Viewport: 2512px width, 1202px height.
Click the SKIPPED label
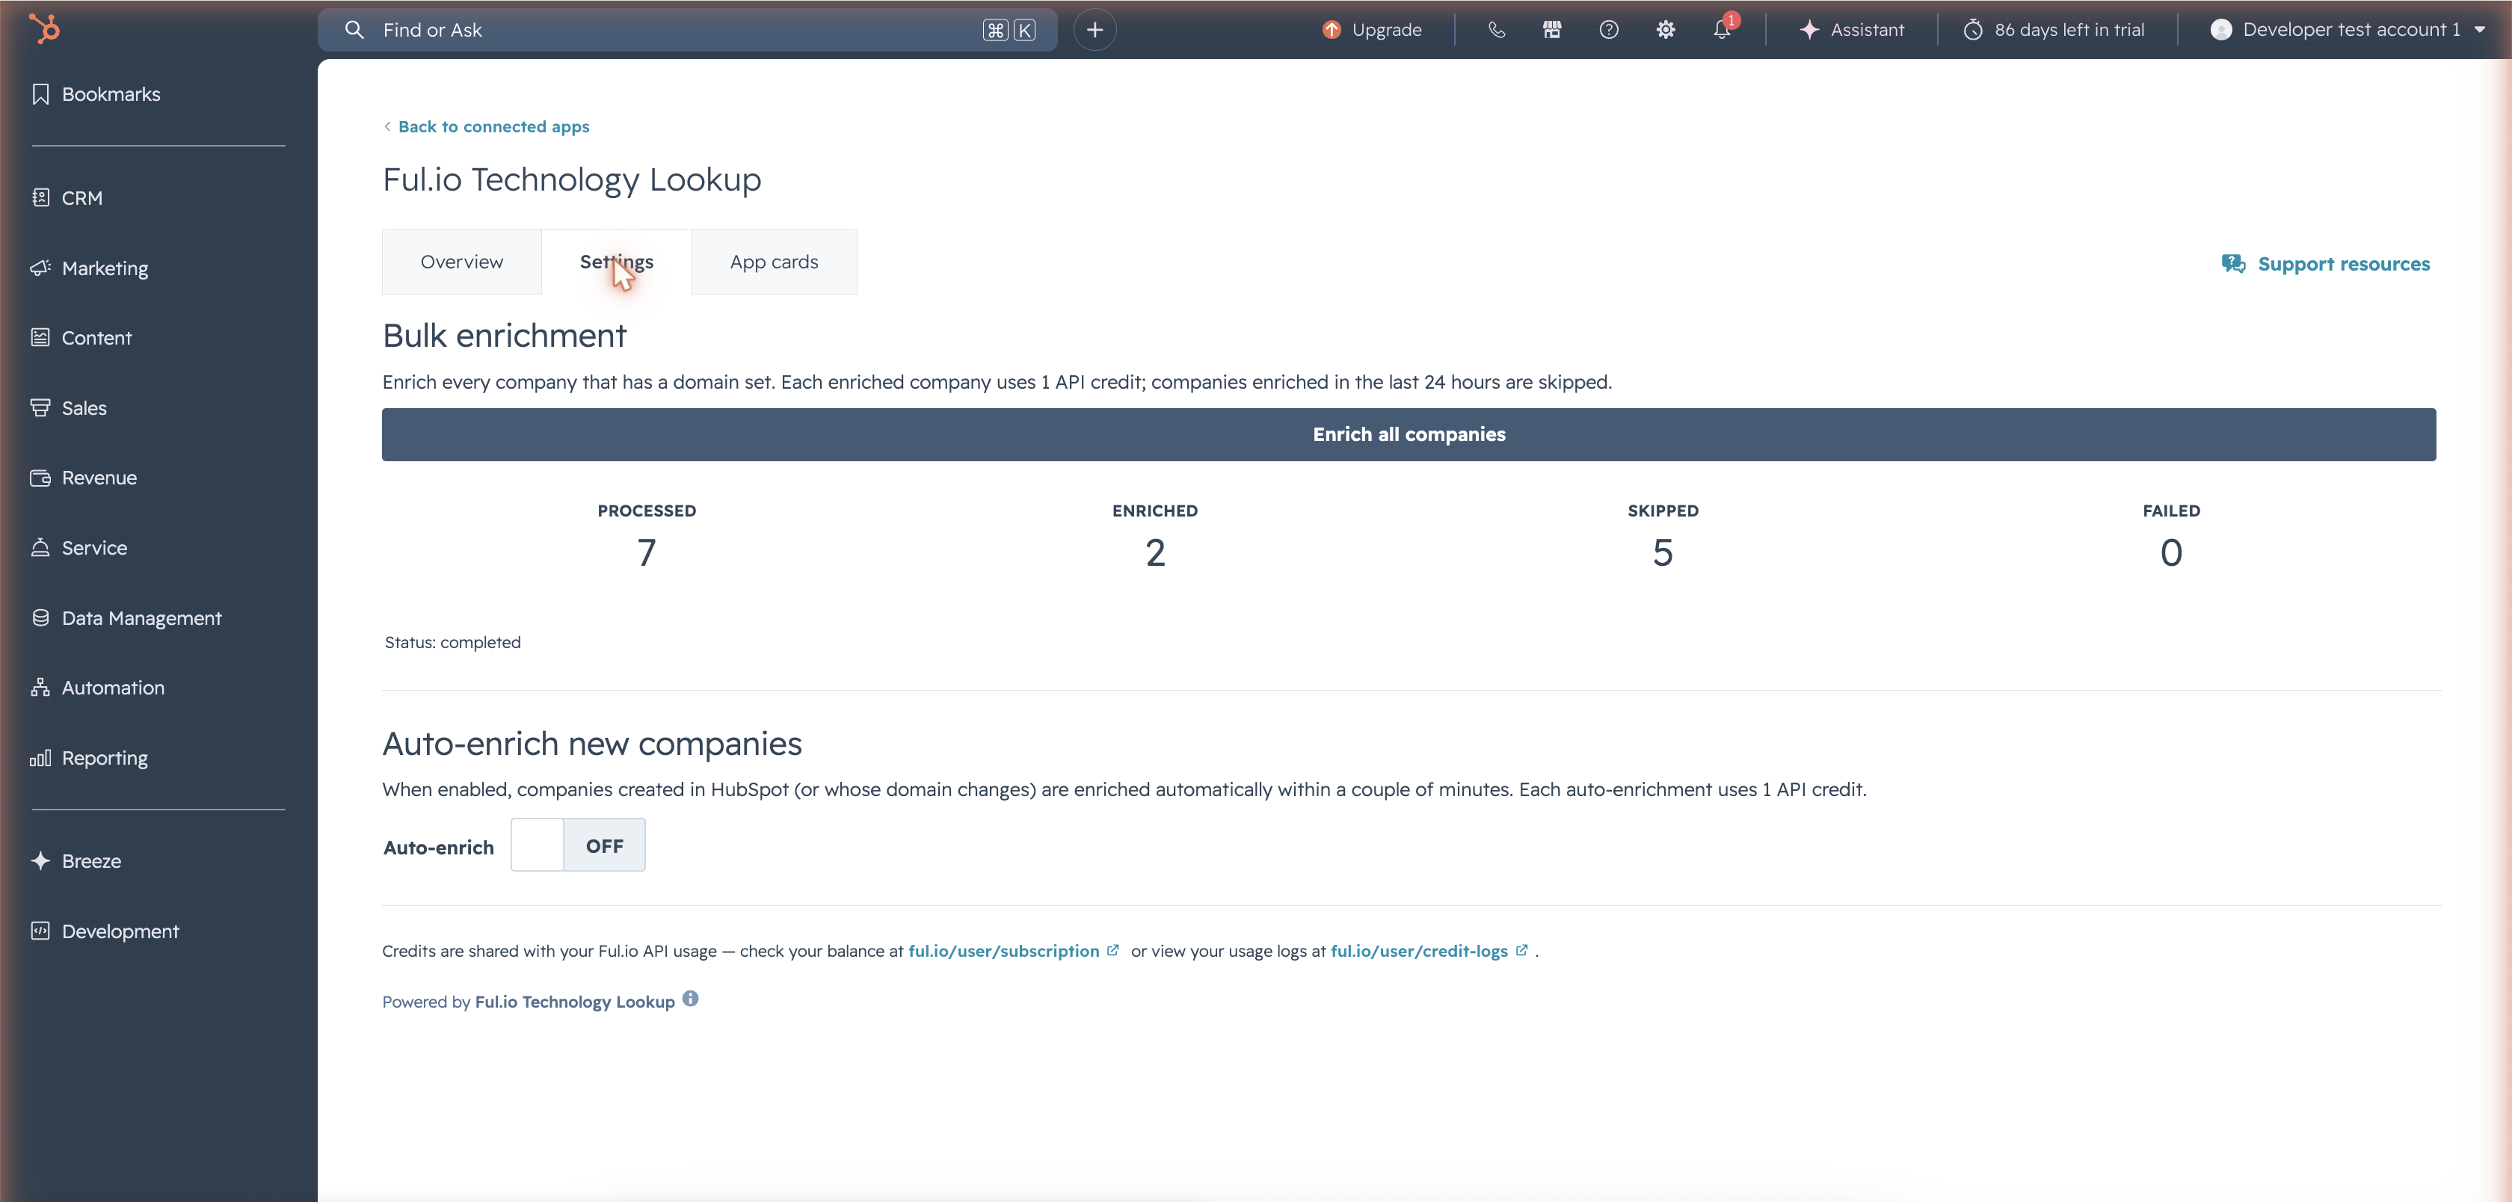pos(1663,511)
